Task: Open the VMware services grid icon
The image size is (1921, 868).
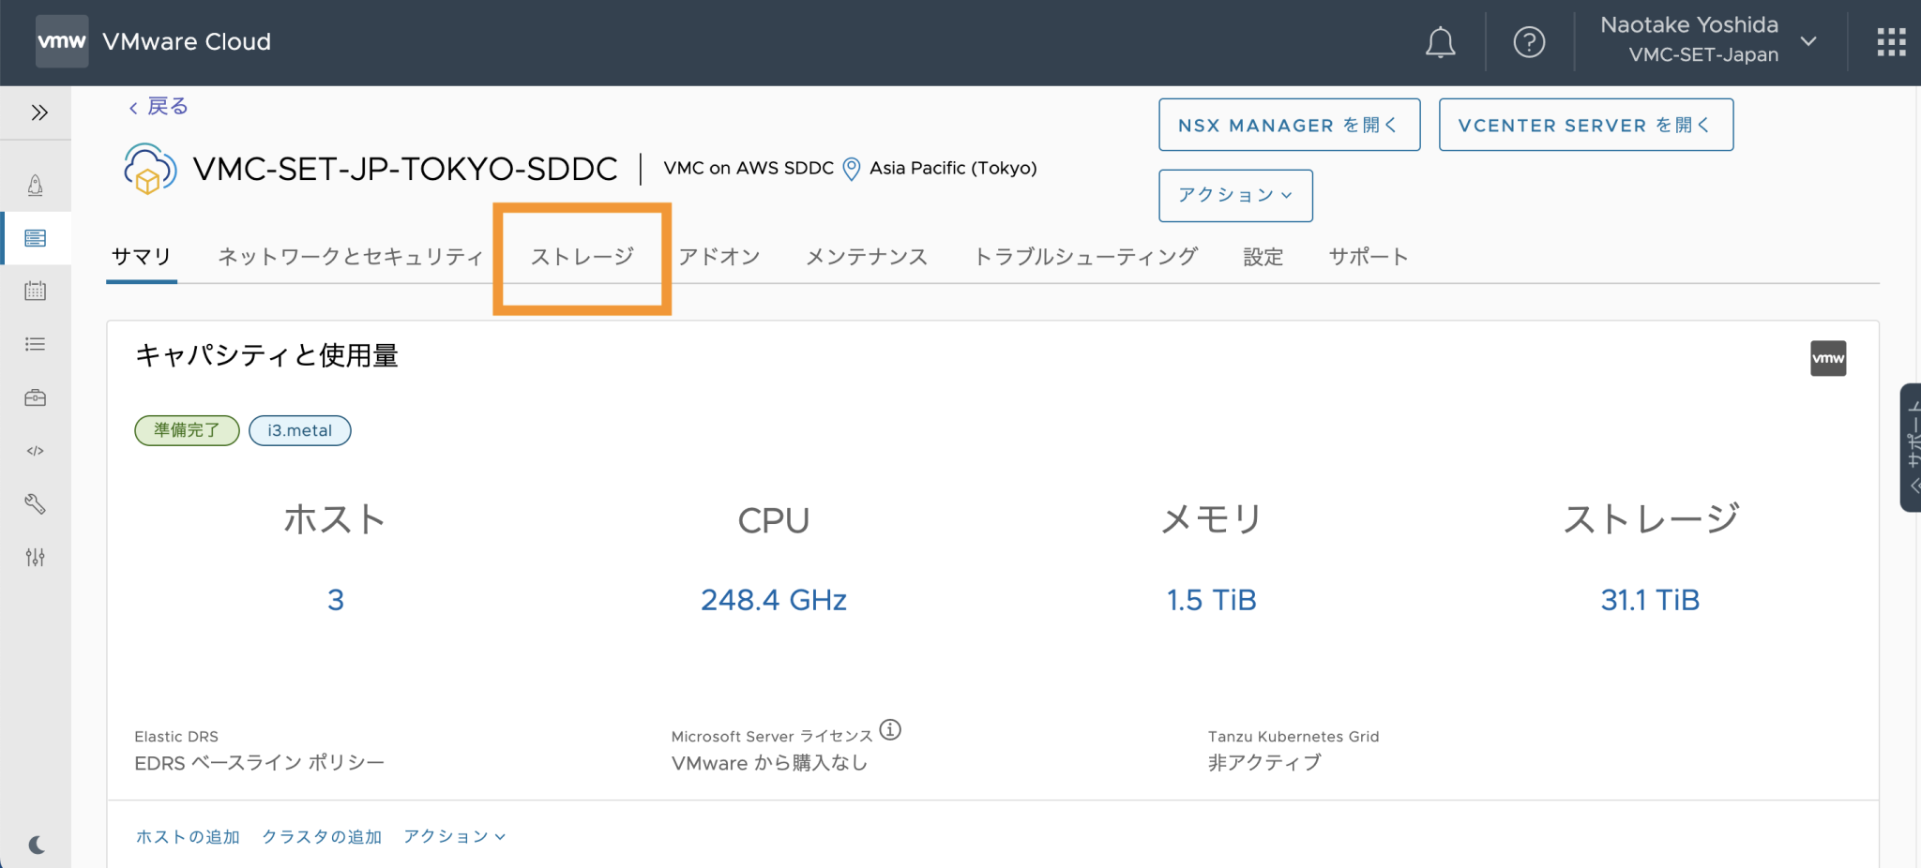Action: (1892, 41)
